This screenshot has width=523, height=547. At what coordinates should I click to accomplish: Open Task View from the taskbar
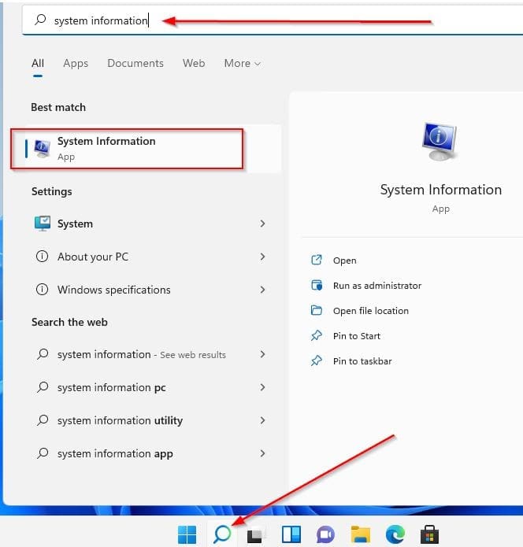(x=256, y=535)
